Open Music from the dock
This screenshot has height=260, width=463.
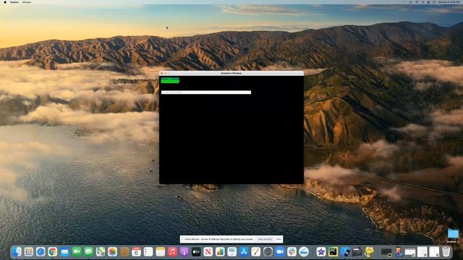coord(172,252)
